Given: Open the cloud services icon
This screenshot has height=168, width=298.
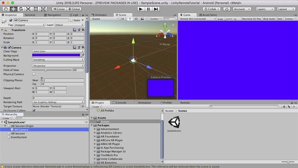Looking at the screenshot, I should (x=227, y=9).
